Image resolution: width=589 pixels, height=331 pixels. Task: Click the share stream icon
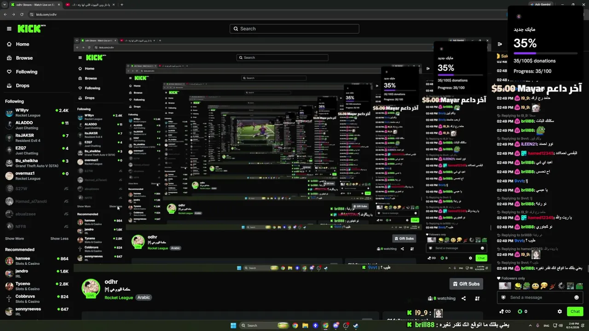[463, 298]
